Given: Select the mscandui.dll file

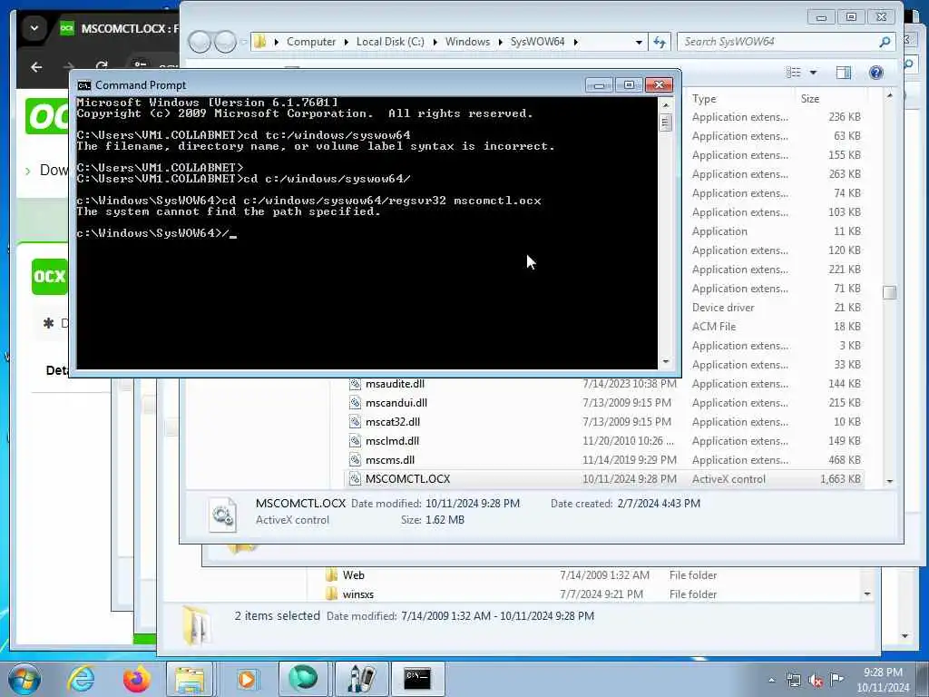Looking at the screenshot, I should pyautogui.click(x=396, y=403).
